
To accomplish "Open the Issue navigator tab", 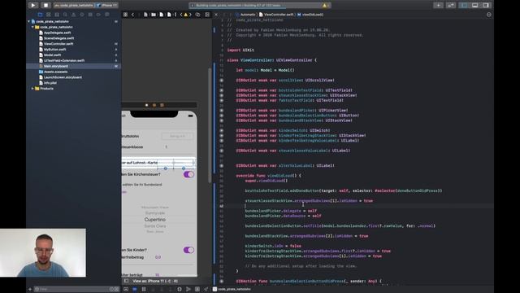I will click(x=73, y=15).
